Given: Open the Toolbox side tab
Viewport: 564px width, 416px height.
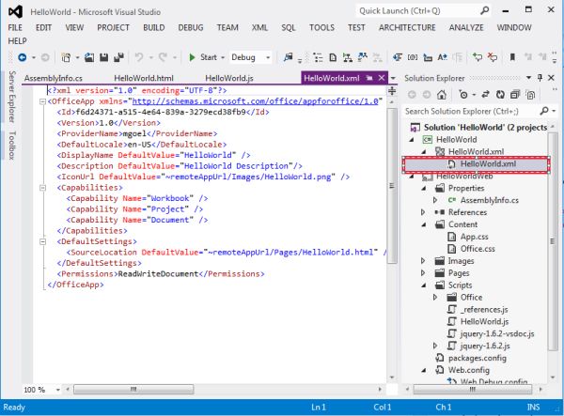Looking at the screenshot, I should coord(12,146).
